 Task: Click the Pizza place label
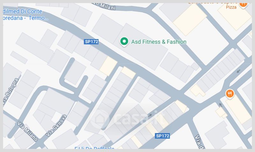tap(231, 7)
